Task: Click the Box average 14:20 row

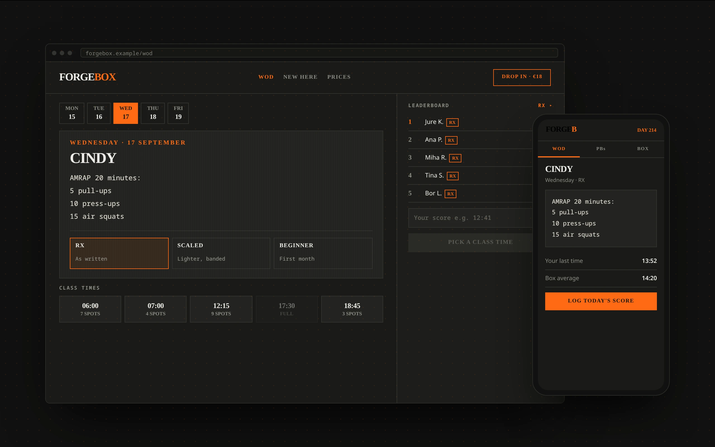Action: pos(601,278)
